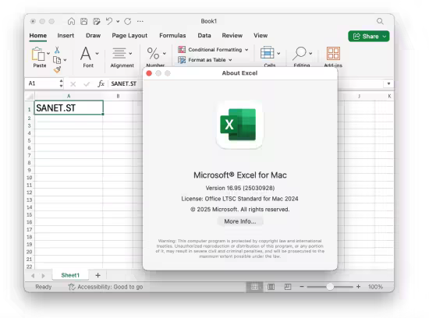The width and height of the screenshot is (429, 318).
Task: Open the Cells group
Action: tap(270, 57)
